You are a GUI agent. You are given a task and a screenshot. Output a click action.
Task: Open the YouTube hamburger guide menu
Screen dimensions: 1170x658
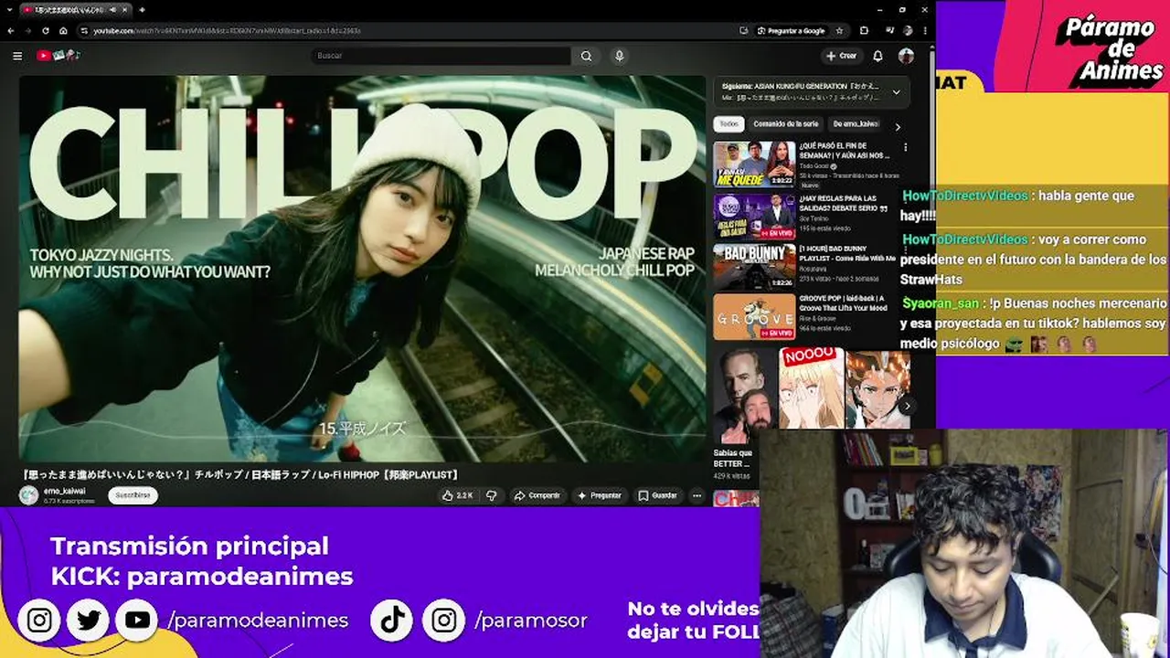click(17, 56)
